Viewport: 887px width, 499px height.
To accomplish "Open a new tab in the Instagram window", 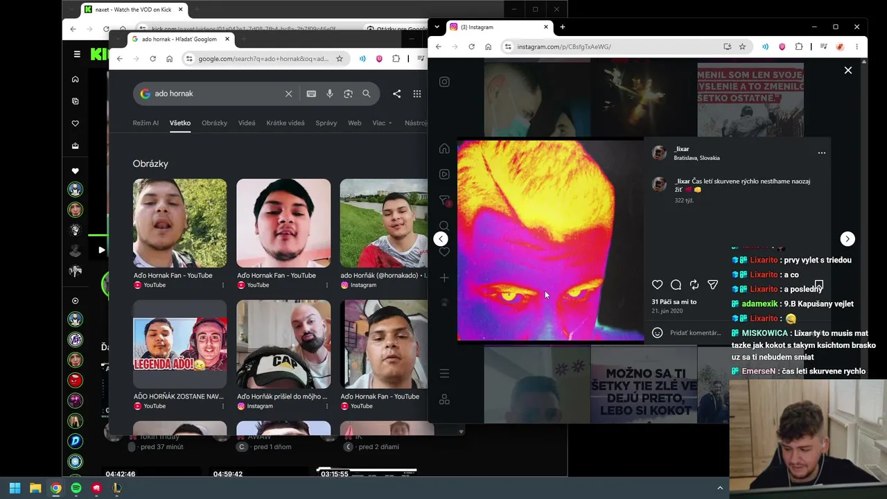I will coord(563,27).
